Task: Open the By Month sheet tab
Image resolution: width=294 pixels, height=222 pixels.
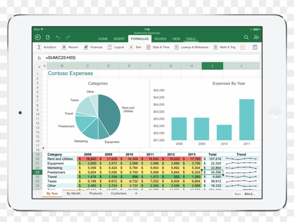Action: 73,193
